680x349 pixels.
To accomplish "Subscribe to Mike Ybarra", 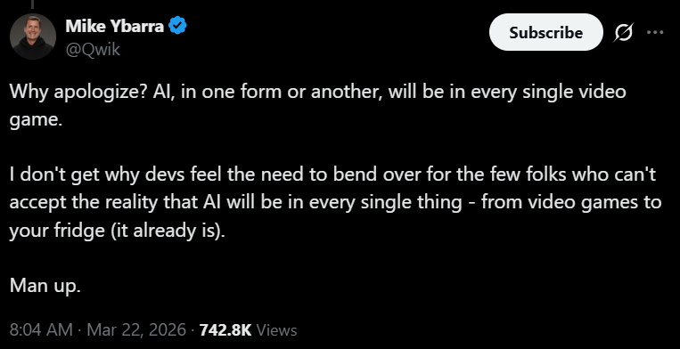I will [x=546, y=32].
